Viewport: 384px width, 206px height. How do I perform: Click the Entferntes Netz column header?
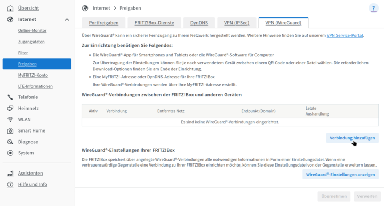(171, 111)
